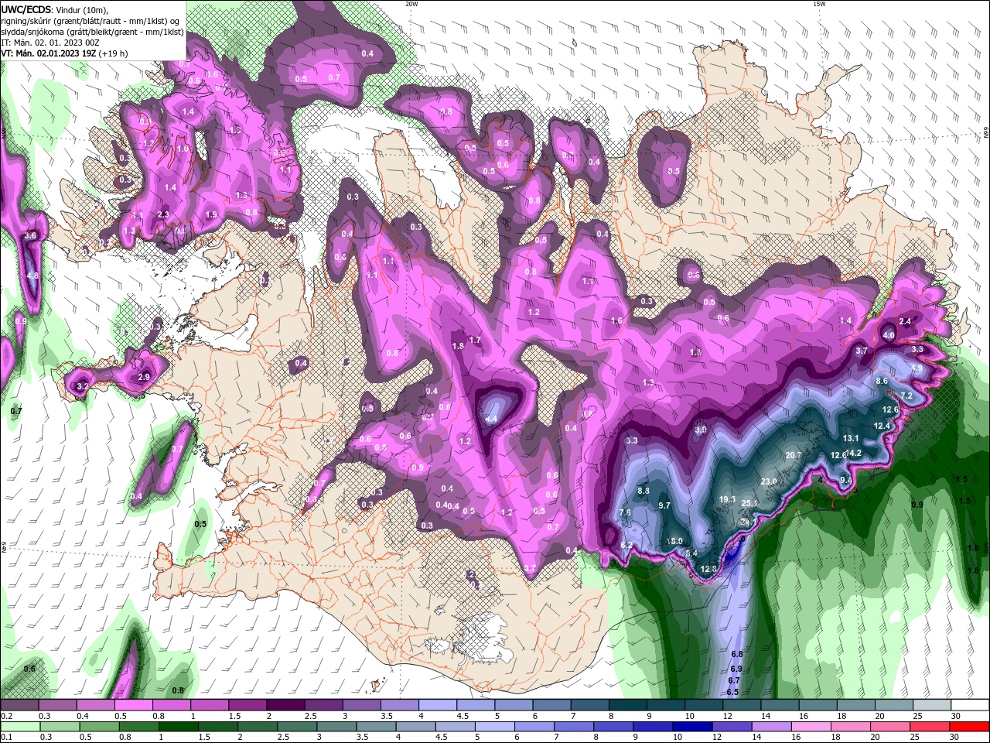Click the 9.7 precipitation value
Screen dimensions: 990x743
click(664, 505)
